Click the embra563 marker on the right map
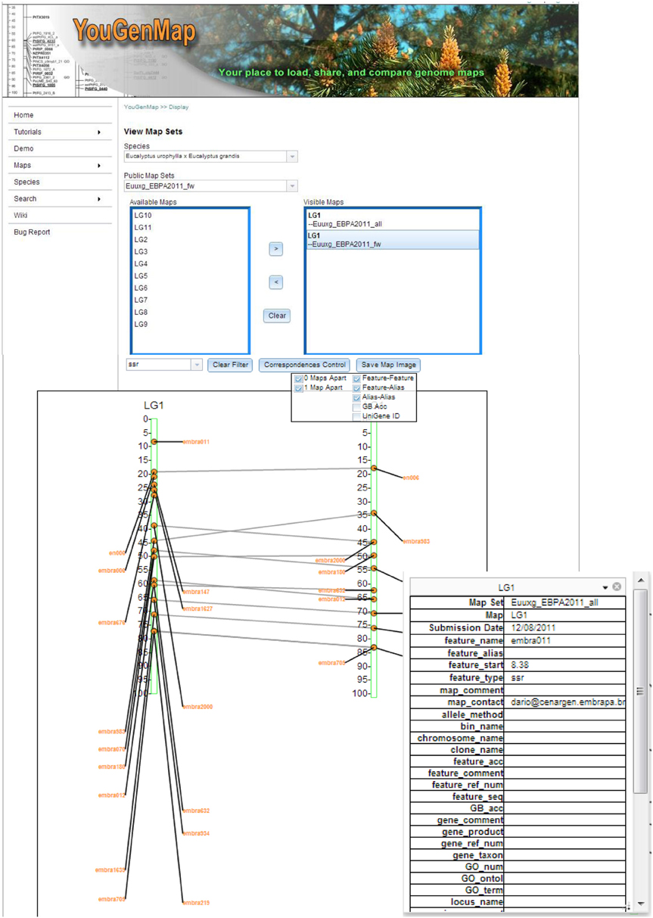Screen dimensions: 653x918 415,541
